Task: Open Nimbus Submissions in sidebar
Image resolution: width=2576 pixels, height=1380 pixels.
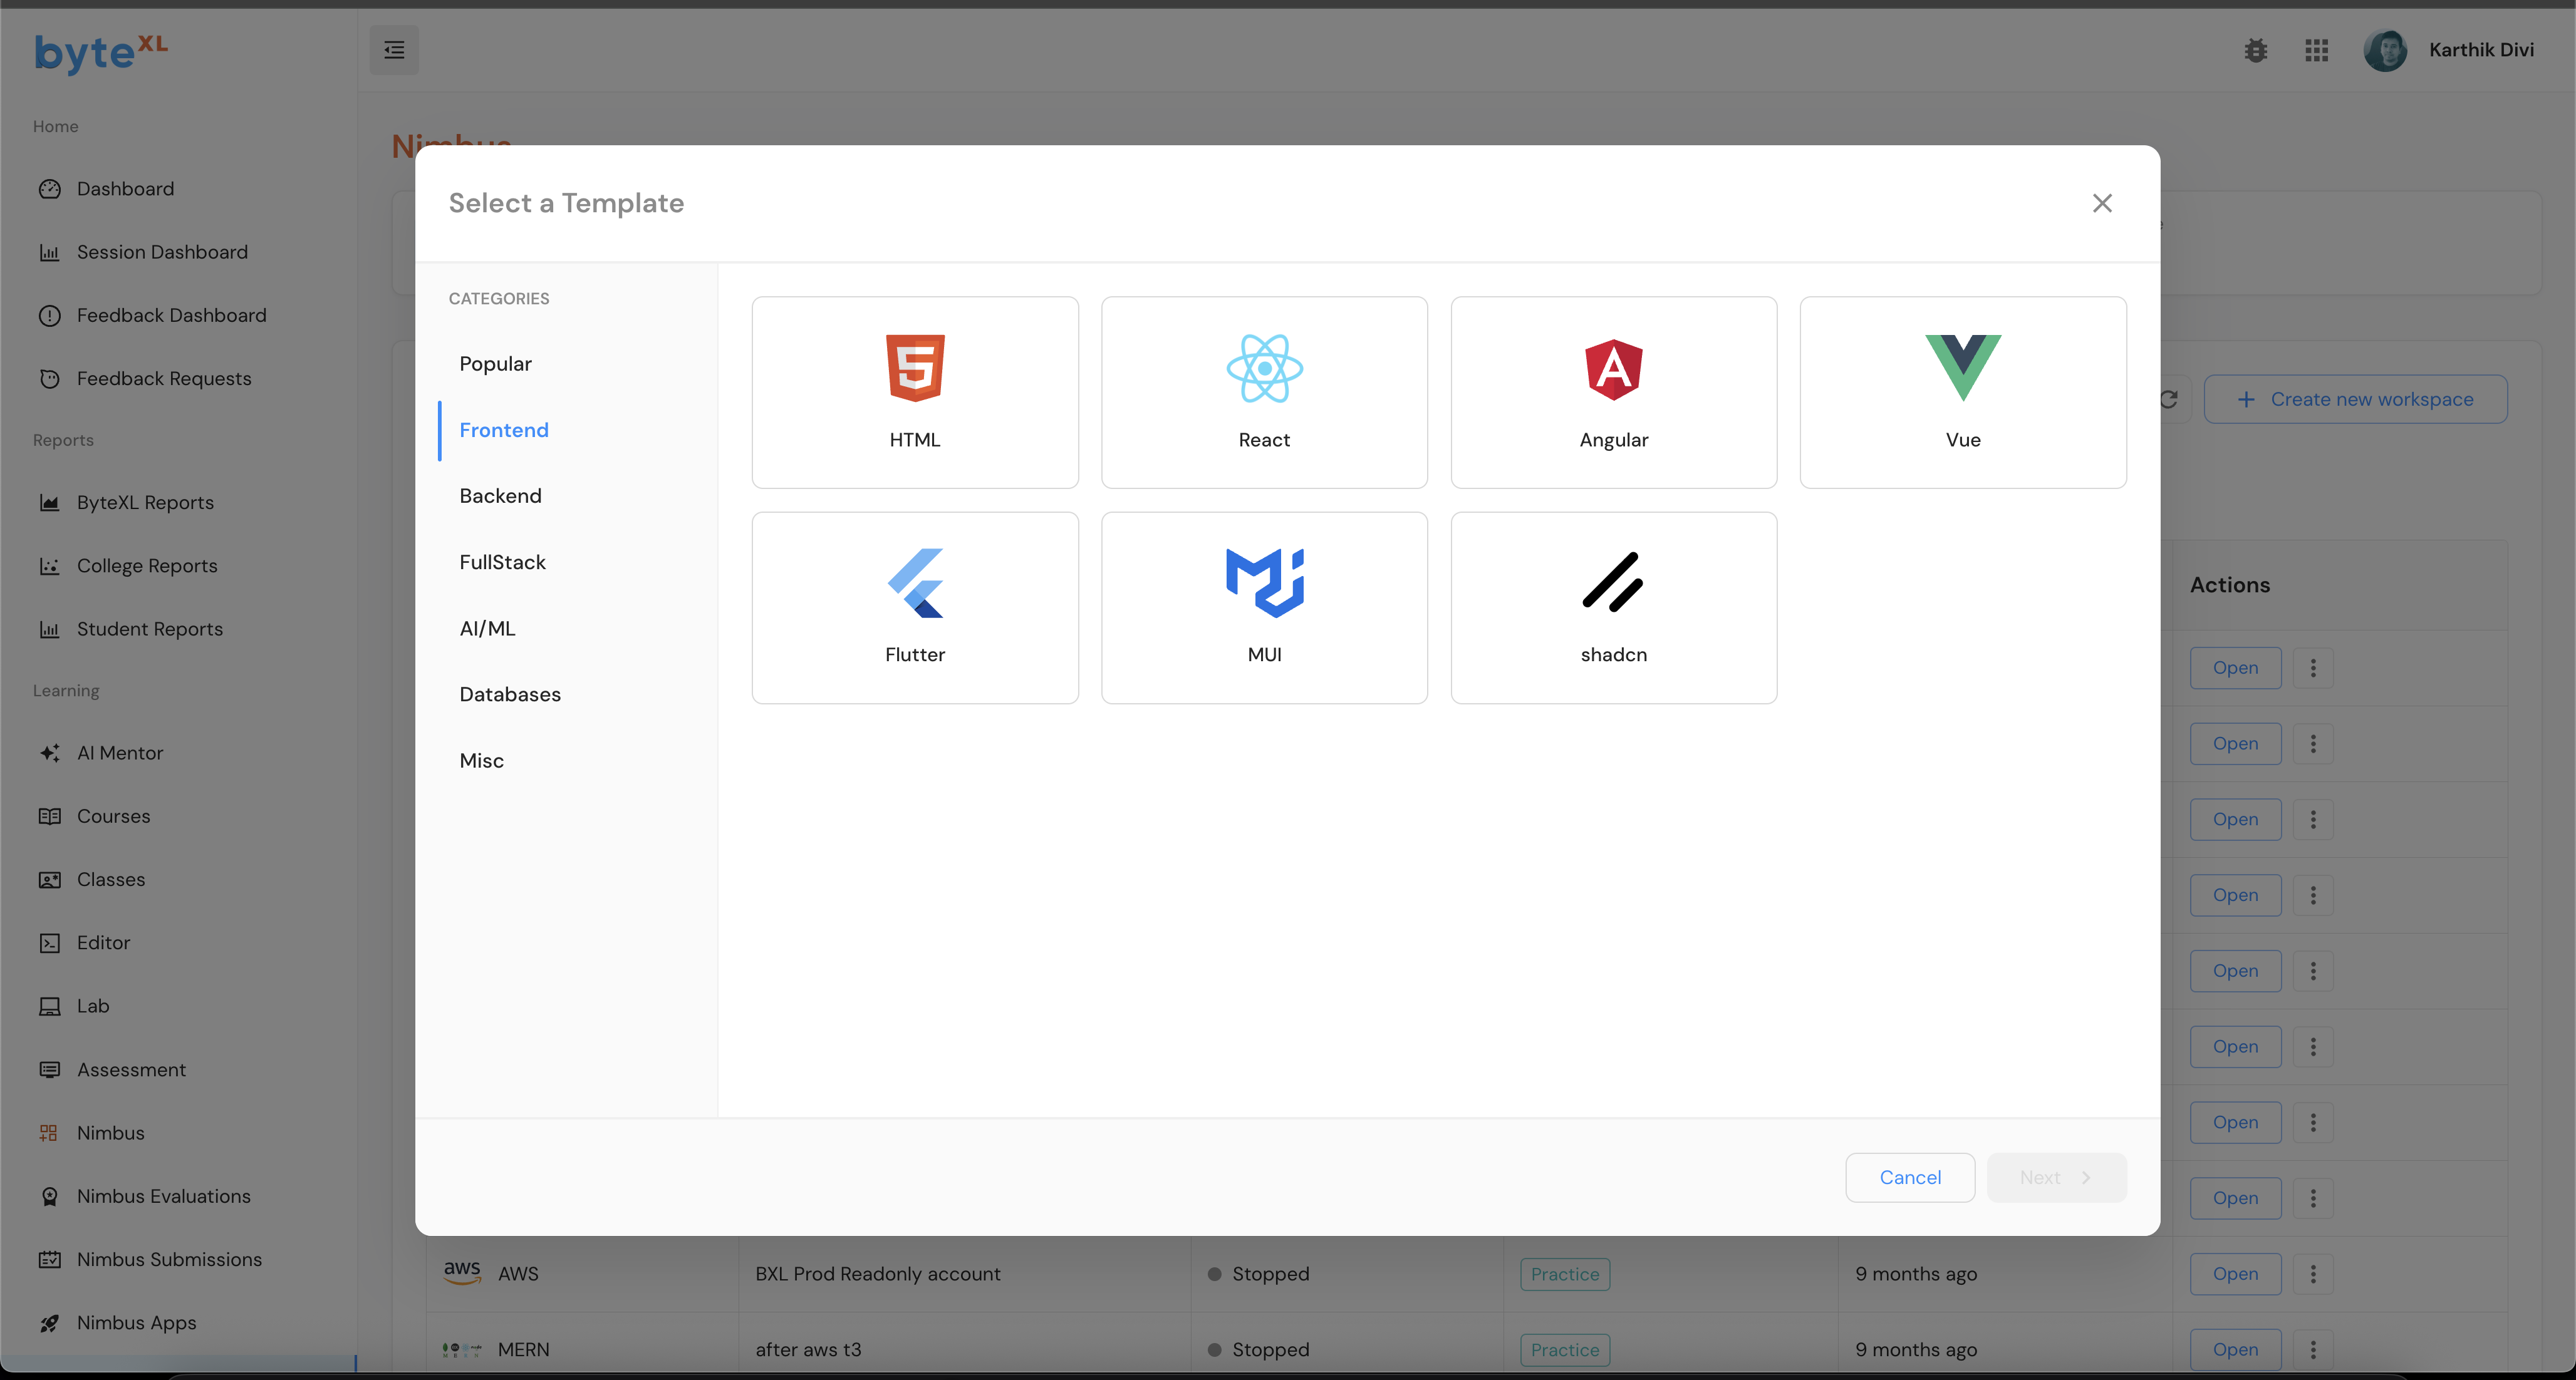Action: click(169, 1259)
